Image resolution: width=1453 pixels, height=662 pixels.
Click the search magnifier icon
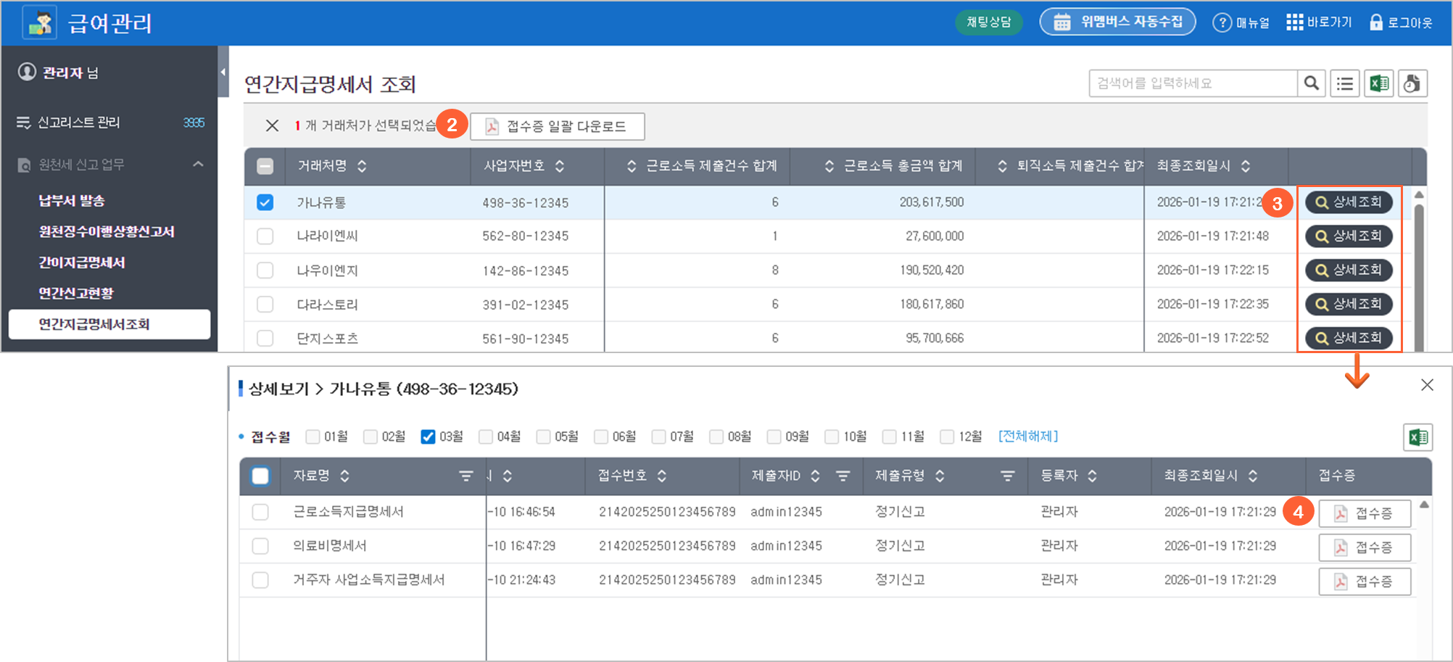[1311, 83]
